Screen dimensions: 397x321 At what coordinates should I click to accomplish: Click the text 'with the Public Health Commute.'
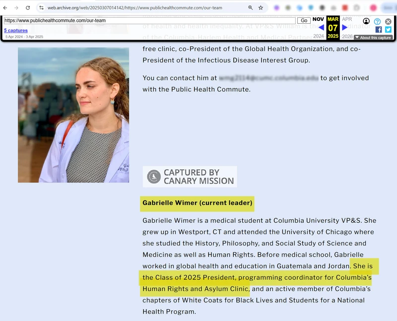pyautogui.click(x=197, y=89)
